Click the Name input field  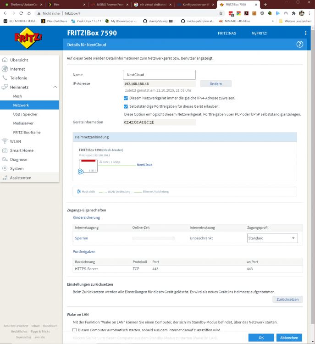(x=159, y=75)
